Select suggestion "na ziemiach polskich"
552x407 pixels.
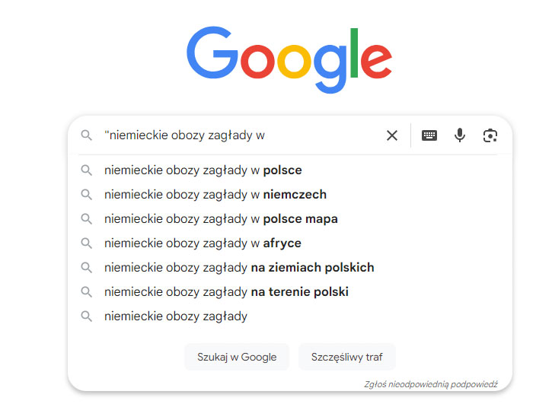[239, 267]
